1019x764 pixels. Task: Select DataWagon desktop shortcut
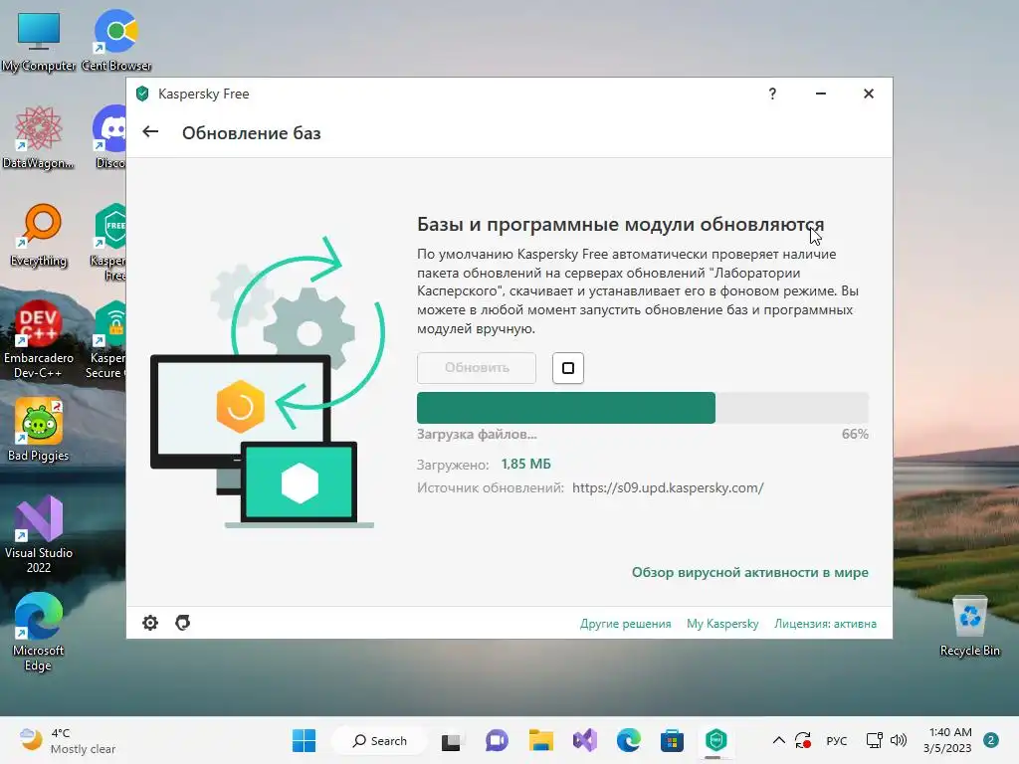point(39,137)
